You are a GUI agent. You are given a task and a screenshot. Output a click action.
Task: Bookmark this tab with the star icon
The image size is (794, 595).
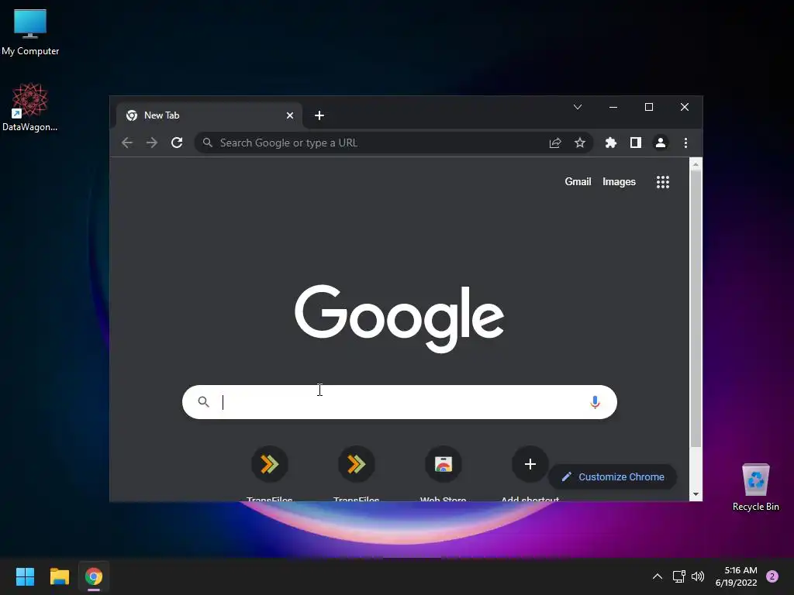[x=580, y=143]
